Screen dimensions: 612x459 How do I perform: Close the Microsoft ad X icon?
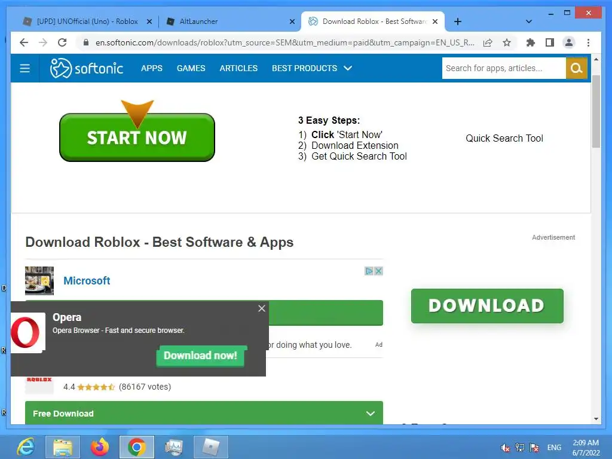(x=378, y=271)
